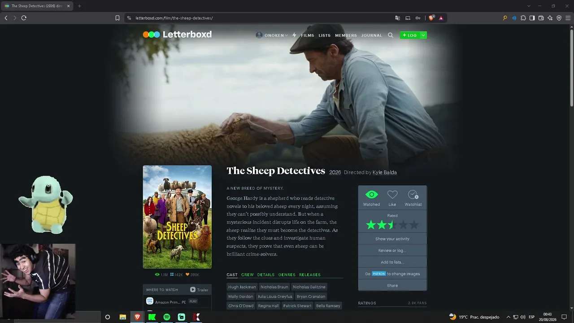This screenshot has height=323, width=574.
Task: Click the translate page icon
Action: point(397,18)
